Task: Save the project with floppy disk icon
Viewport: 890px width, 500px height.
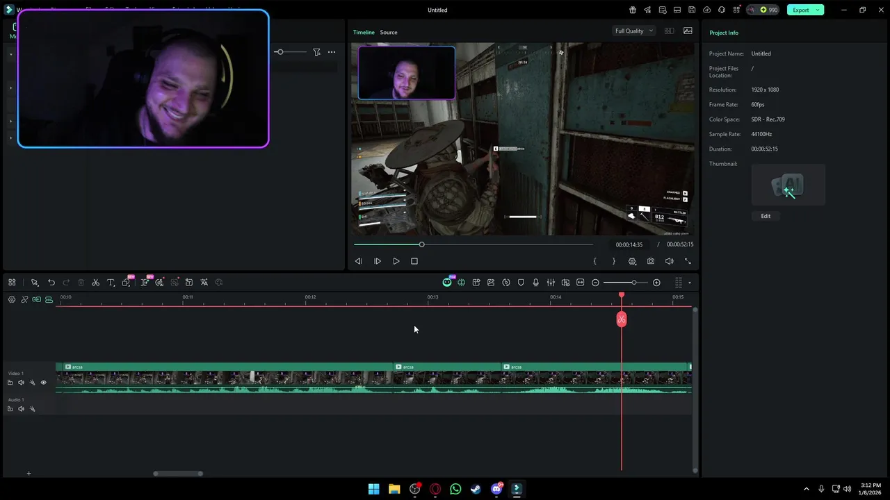Action: coord(692,10)
